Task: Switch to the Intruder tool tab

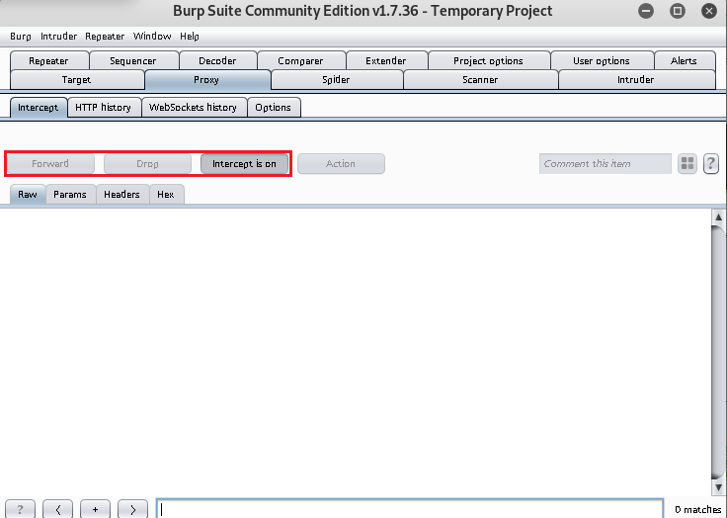Action: [x=636, y=80]
